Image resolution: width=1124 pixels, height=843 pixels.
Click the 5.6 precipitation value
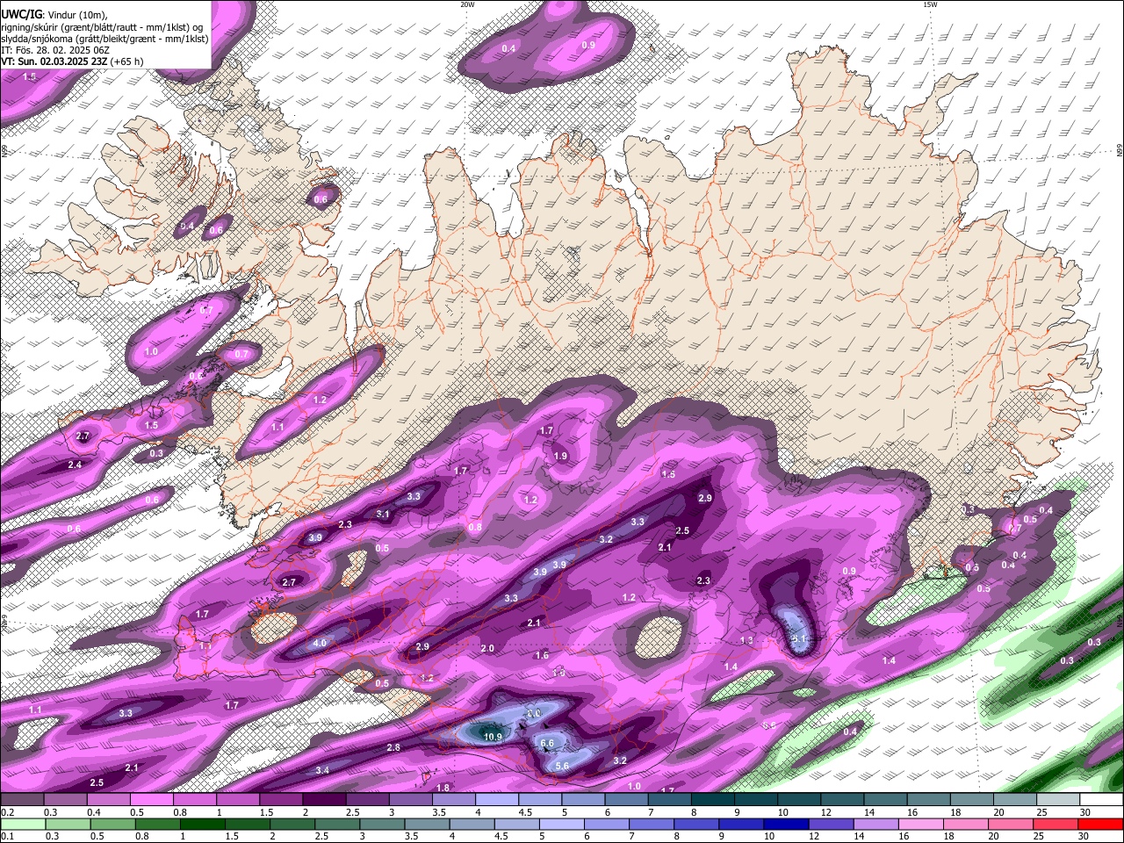click(562, 766)
